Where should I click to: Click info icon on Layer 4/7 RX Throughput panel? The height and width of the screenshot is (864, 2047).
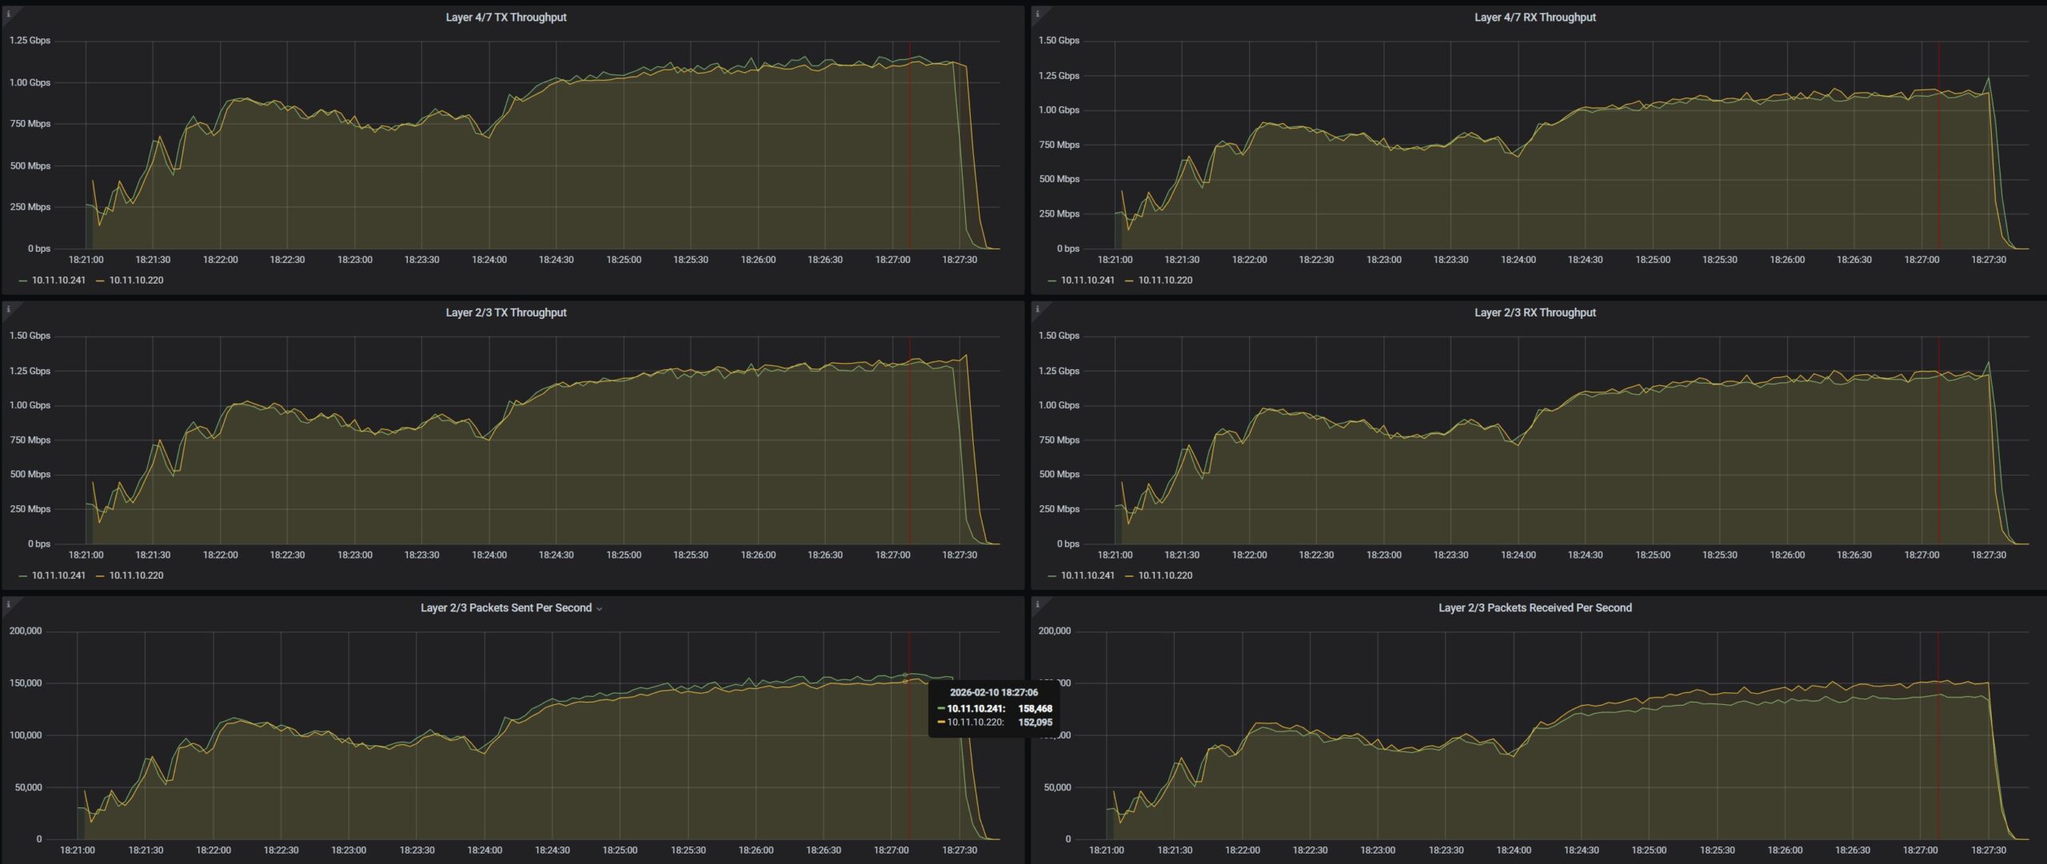[1037, 14]
